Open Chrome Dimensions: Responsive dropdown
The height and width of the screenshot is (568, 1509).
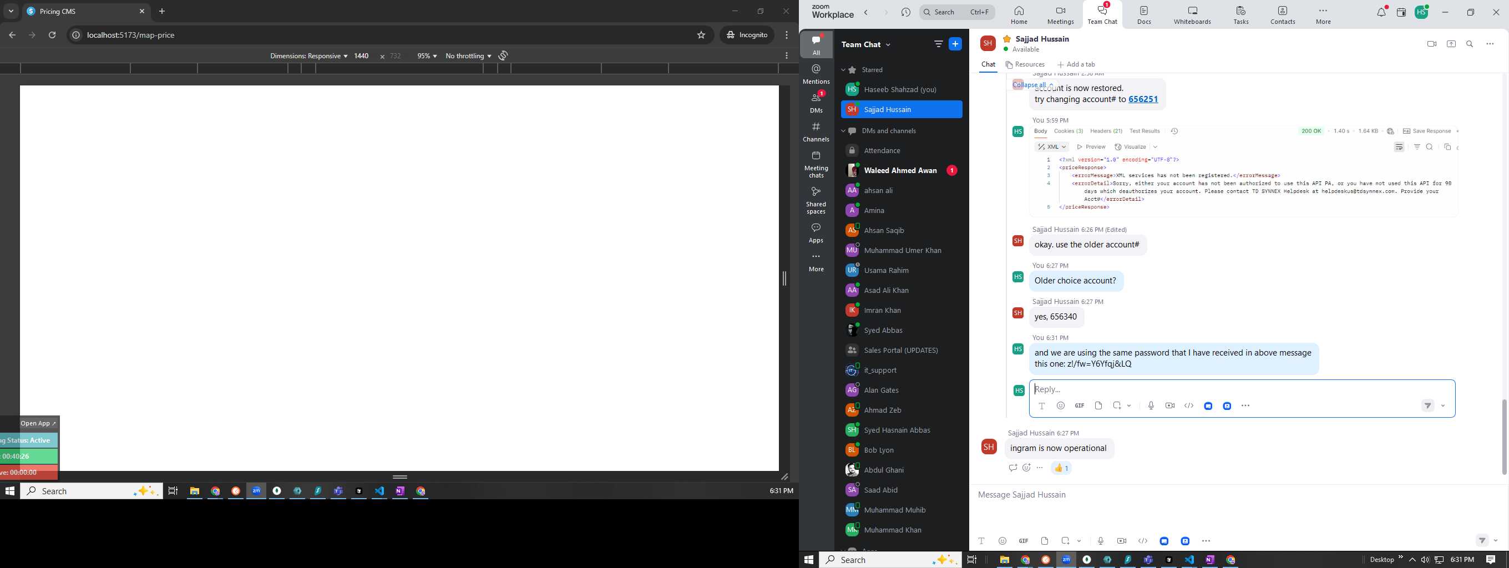click(x=308, y=56)
